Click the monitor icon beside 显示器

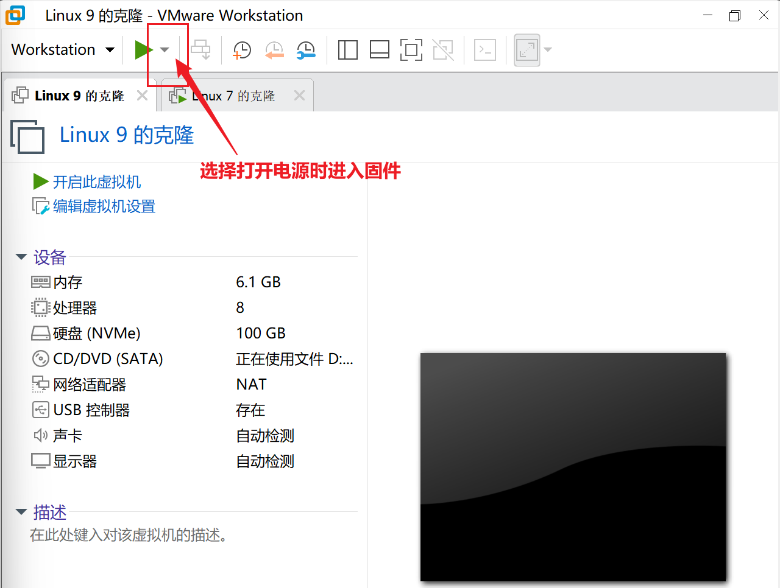click(40, 461)
